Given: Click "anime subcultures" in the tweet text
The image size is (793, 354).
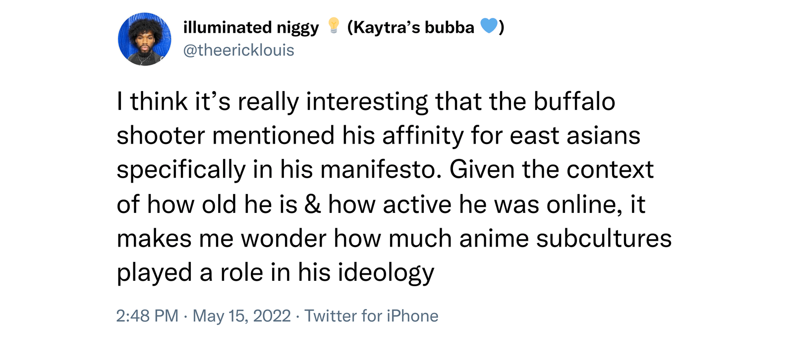Looking at the screenshot, I should point(565,239).
